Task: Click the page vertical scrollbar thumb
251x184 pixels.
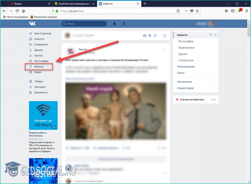Action: (x=249, y=30)
